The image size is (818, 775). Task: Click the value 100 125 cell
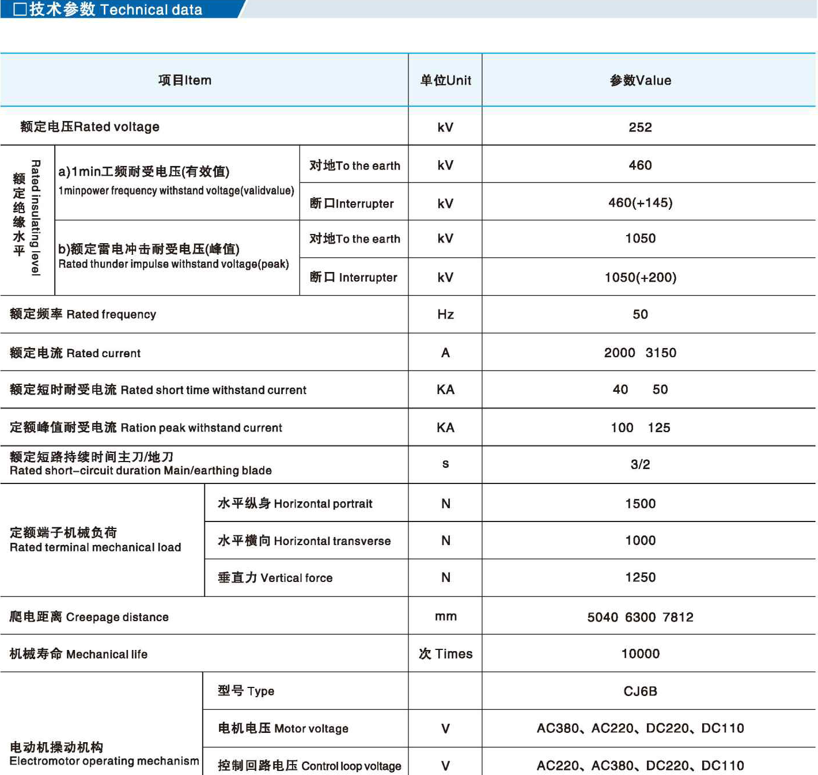(641, 428)
